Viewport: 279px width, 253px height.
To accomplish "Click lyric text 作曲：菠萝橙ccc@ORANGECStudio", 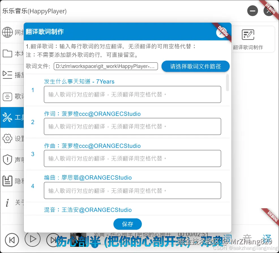I will (x=92, y=146).
